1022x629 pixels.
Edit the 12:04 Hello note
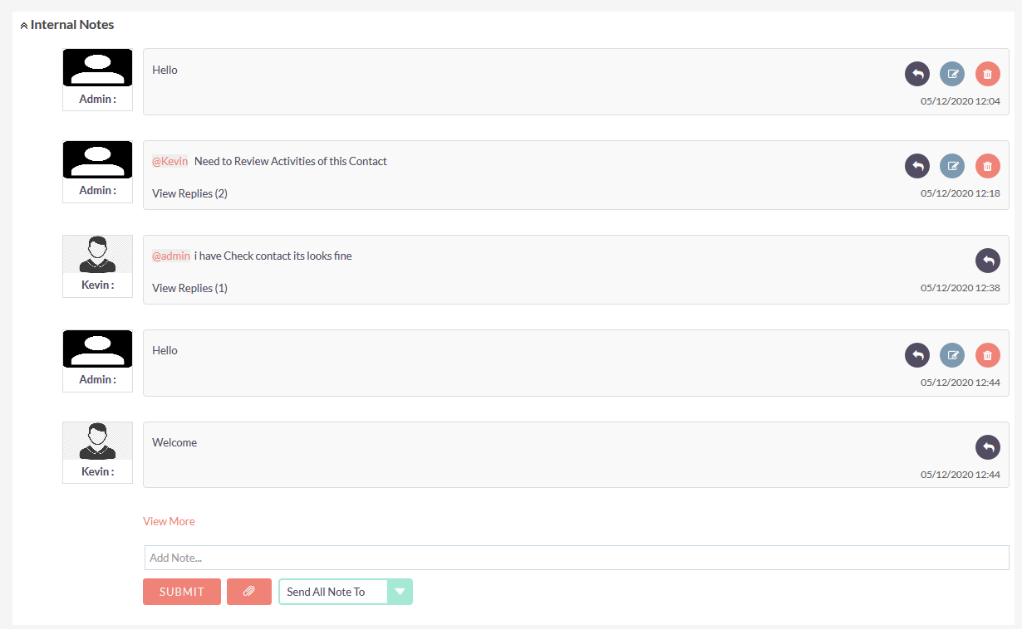952,74
